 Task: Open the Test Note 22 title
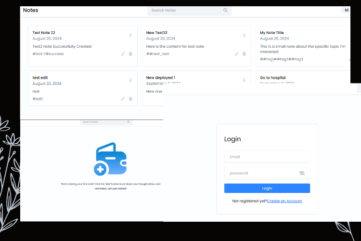click(44, 33)
